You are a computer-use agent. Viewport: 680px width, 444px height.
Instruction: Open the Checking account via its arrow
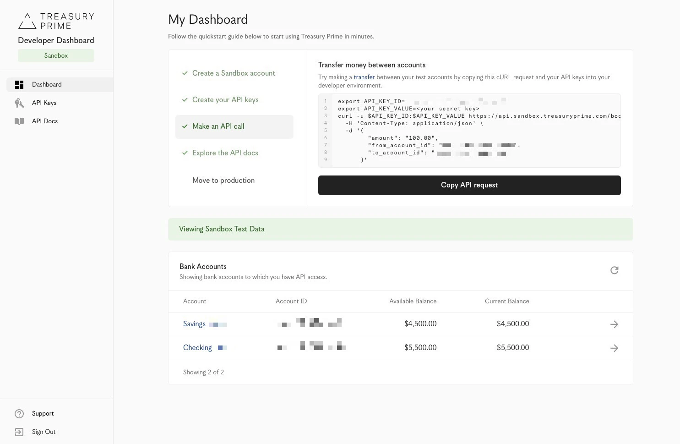pos(614,348)
